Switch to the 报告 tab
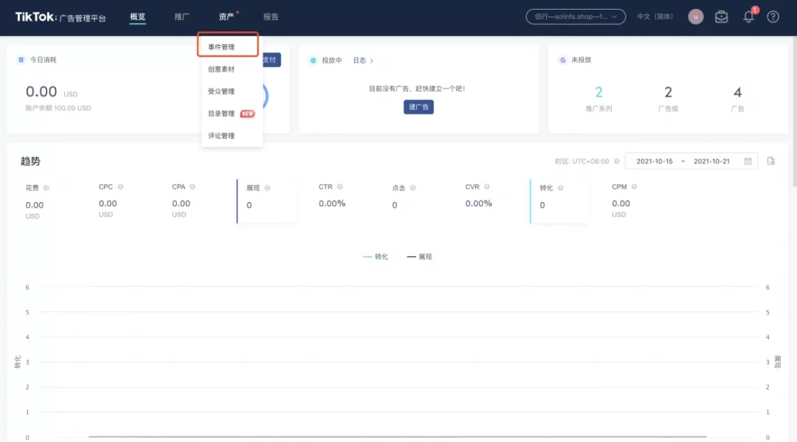 point(272,16)
